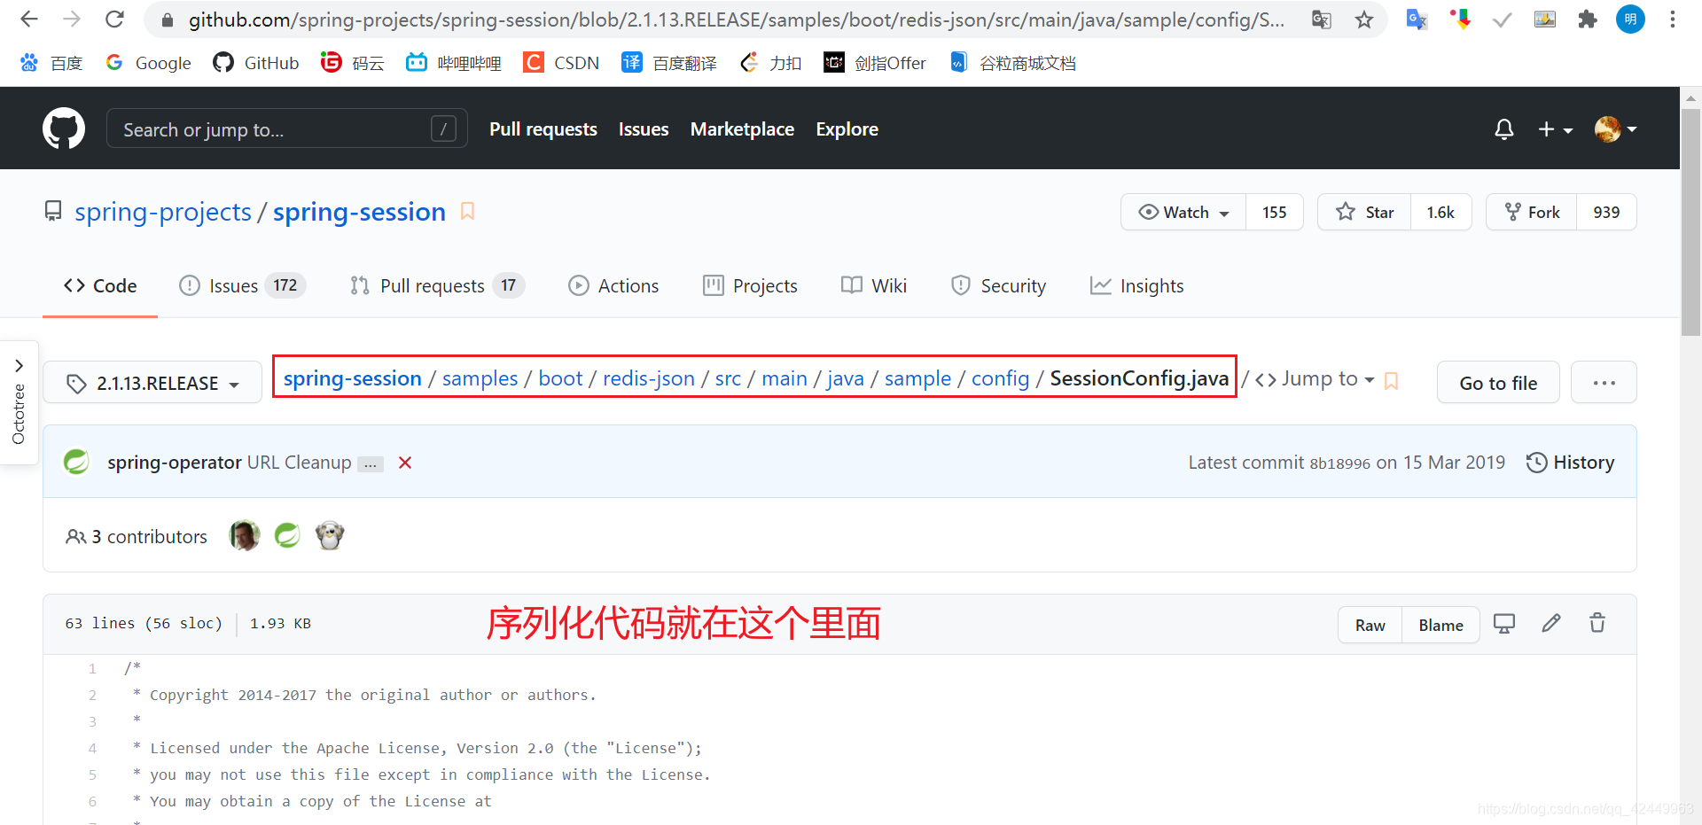This screenshot has width=1702, height=825.
Task: Open the 哔哩哔哩 bookmark
Action: [453, 63]
